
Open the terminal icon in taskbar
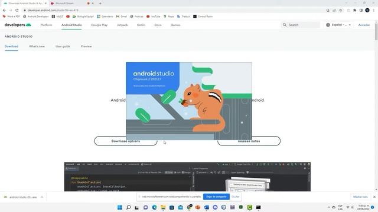pos(259,207)
